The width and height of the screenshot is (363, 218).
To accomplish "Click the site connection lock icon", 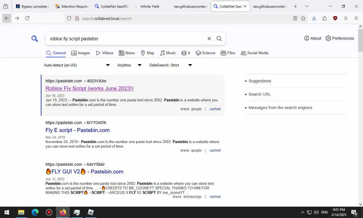I will (x=77, y=18).
